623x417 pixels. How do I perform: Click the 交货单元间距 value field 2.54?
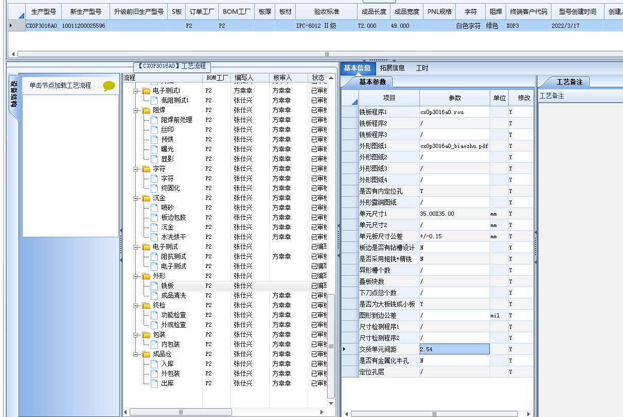coord(455,349)
